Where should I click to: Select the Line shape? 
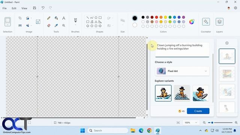tap(87, 18)
